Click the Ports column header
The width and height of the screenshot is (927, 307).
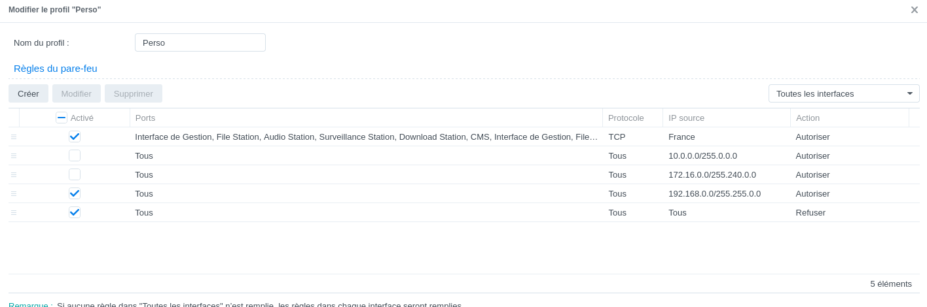[x=365, y=118]
